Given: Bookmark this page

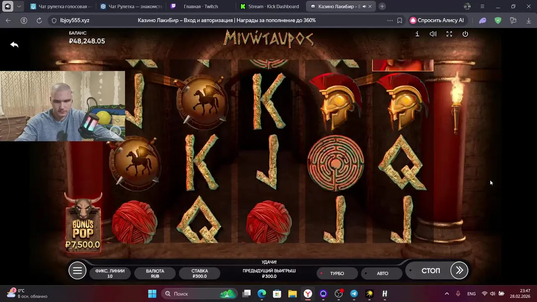Looking at the screenshot, I should [x=400, y=20].
